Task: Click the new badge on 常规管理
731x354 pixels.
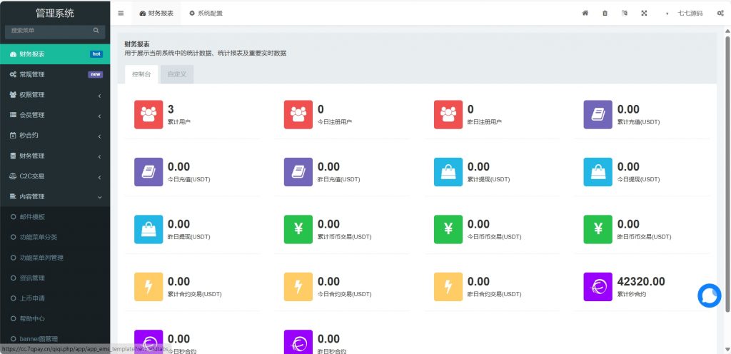Action: click(95, 74)
